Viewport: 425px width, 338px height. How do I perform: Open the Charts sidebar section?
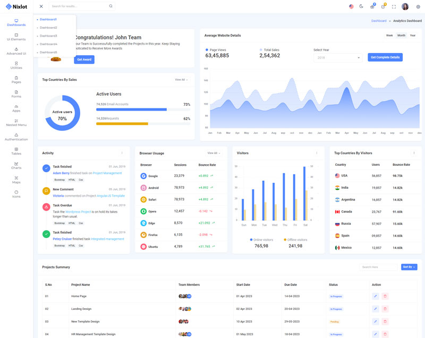pyautogui.click(x=16, y=165)
